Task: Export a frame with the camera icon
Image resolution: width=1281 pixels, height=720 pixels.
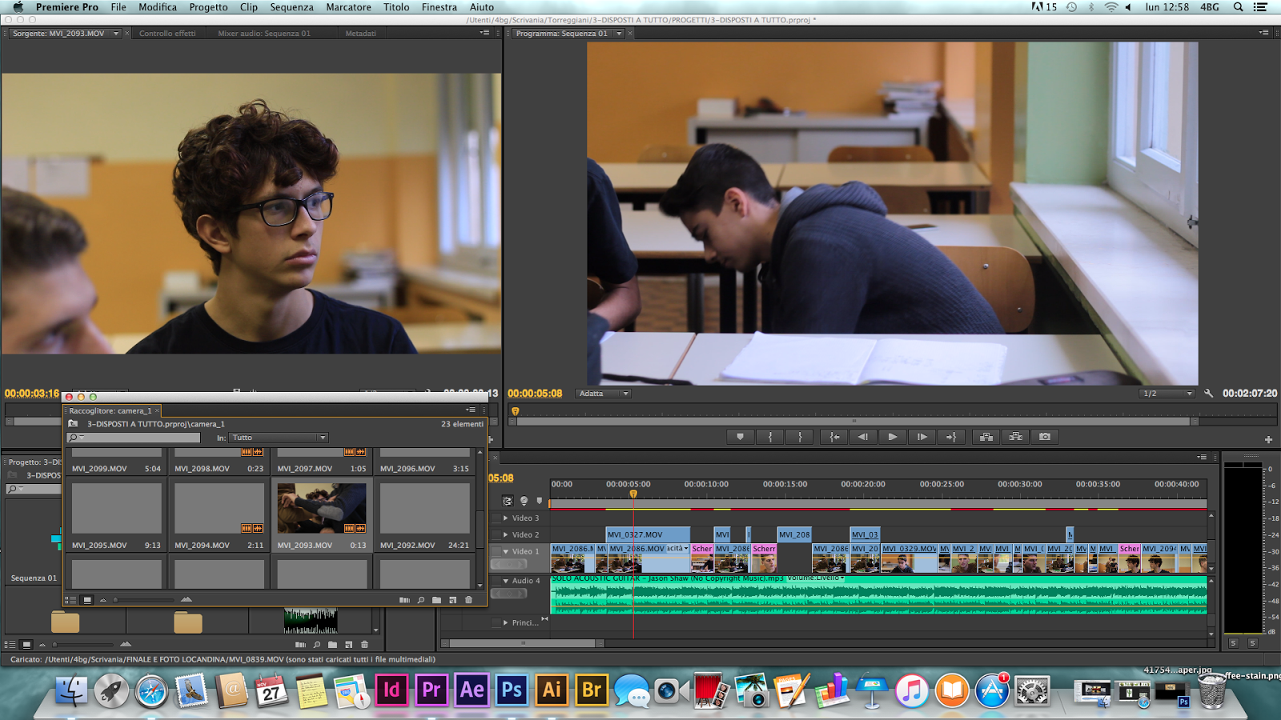Action: (1045, 437)
